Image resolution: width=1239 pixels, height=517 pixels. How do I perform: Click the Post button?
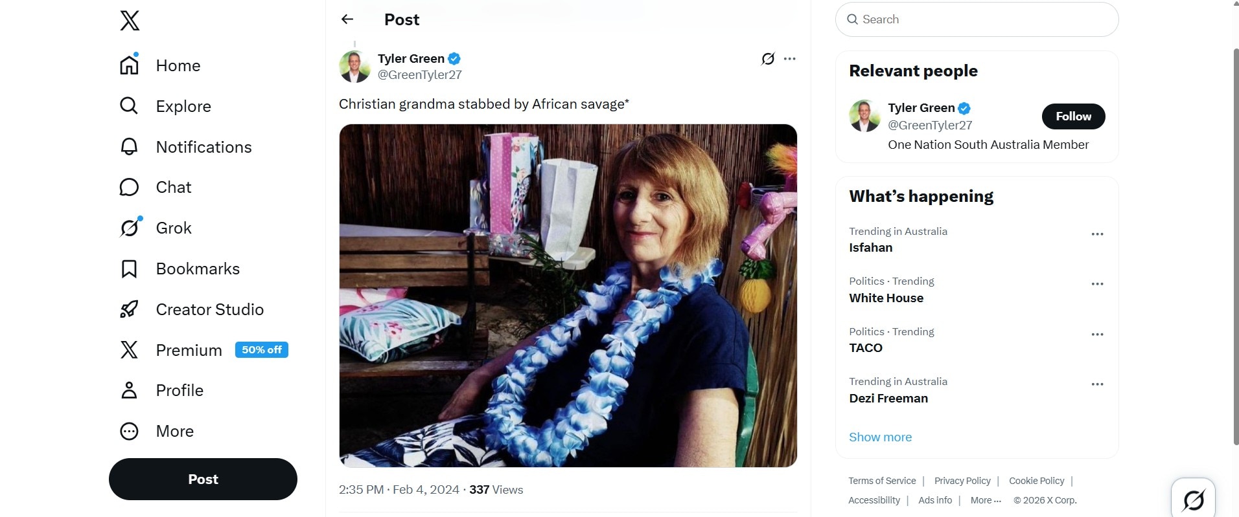[202, 479]
